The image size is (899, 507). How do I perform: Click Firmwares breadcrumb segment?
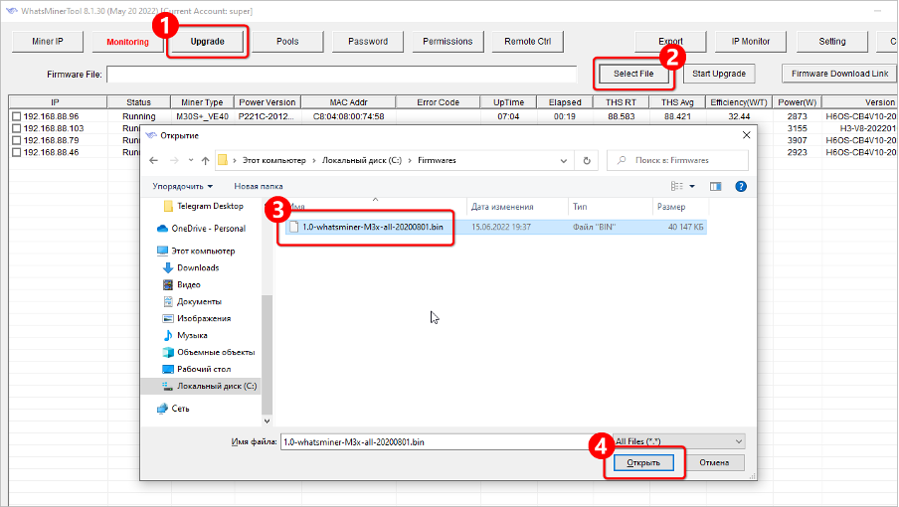coord(437,160)
